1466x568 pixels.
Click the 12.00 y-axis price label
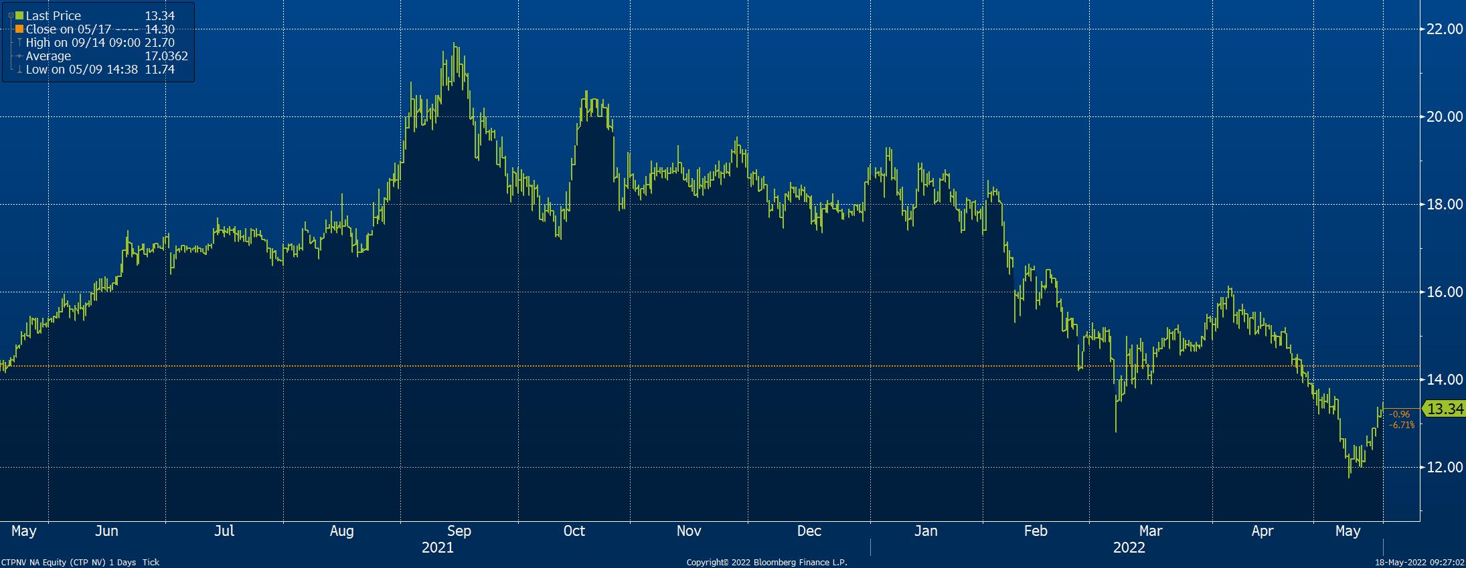click(1445, 467)
